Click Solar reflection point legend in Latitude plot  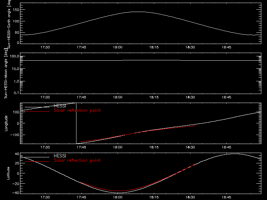(x=77, y=160)
